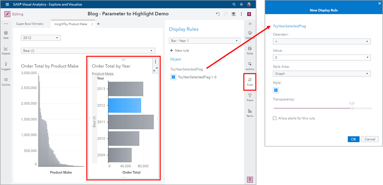Switch to Super Bowl Winners tab
Image resolution: width=383 pixels, height=185 pixels.
tap(30, 24)
